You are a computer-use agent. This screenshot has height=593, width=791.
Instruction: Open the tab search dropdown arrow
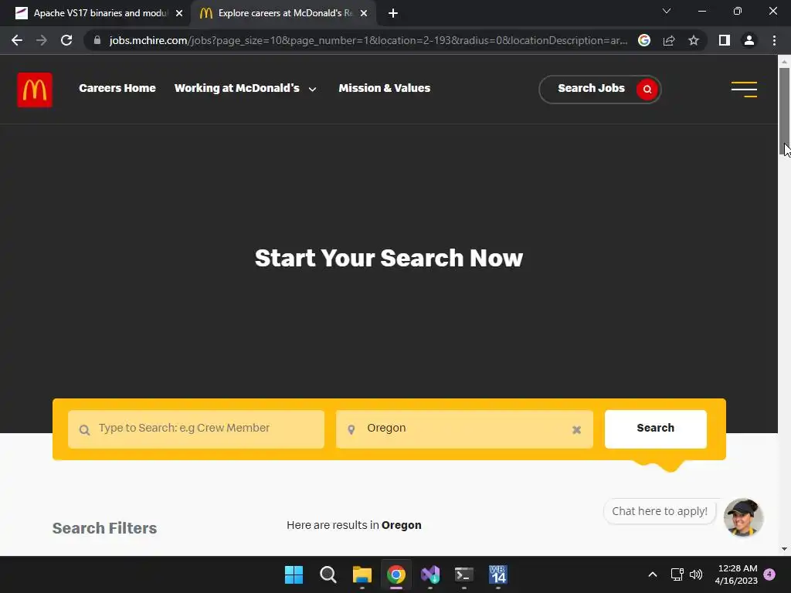tap(667, 11)
